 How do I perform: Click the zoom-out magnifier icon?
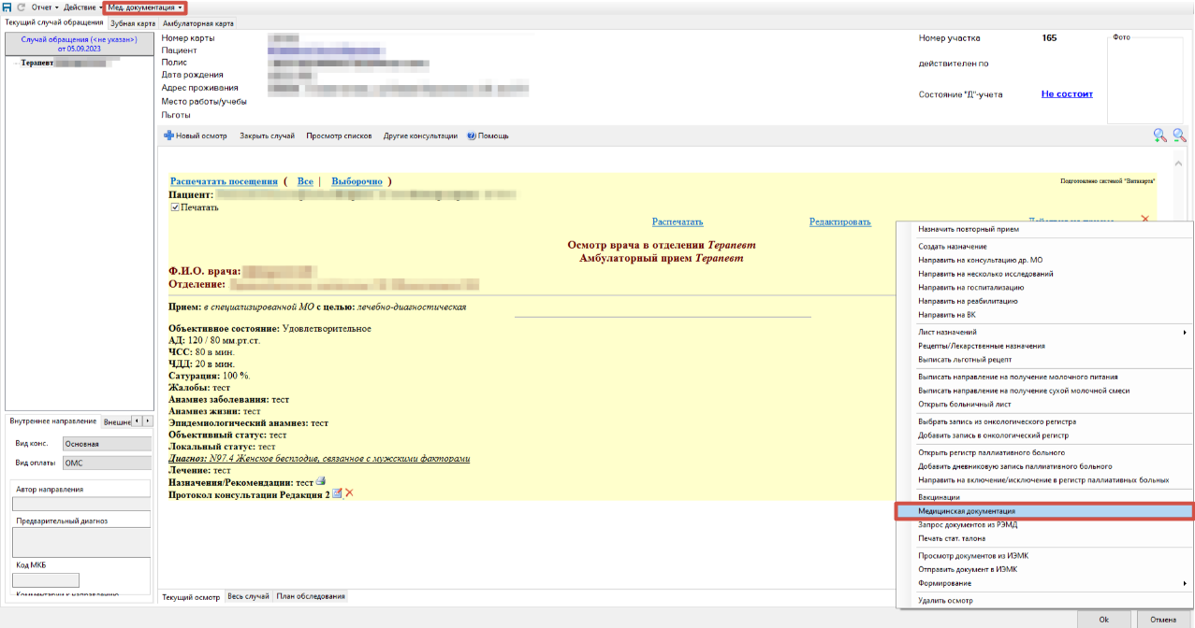point(1179,136)
